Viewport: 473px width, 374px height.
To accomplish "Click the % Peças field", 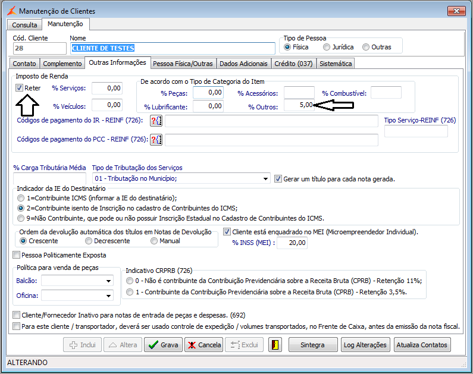I will tap(208, 92).
